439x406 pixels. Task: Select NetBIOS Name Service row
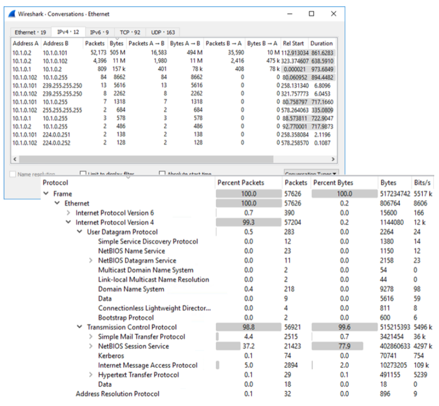pos(237,251)
